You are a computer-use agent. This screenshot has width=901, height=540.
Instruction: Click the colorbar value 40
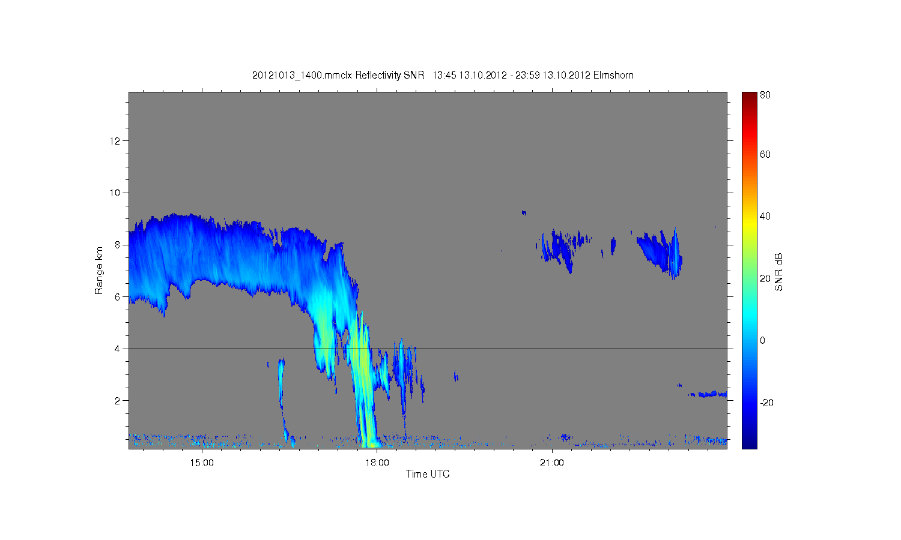[x=765, y=216]
